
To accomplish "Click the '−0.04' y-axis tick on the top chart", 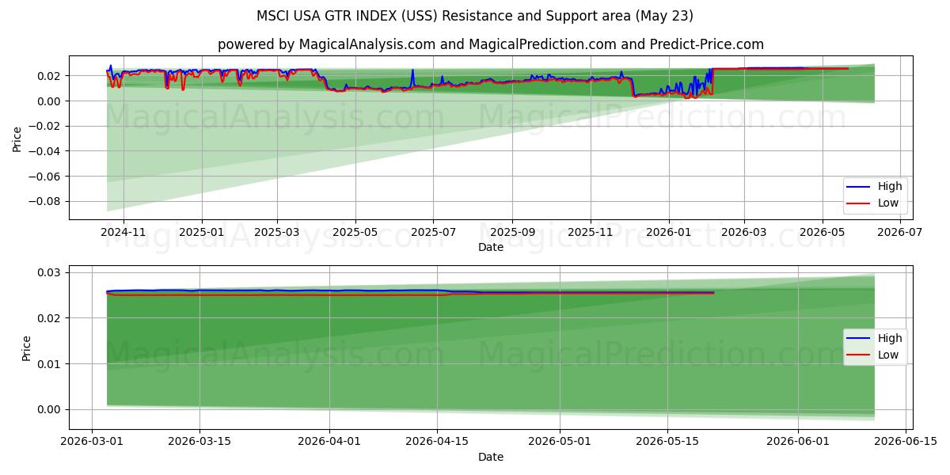I will [46, 151].
